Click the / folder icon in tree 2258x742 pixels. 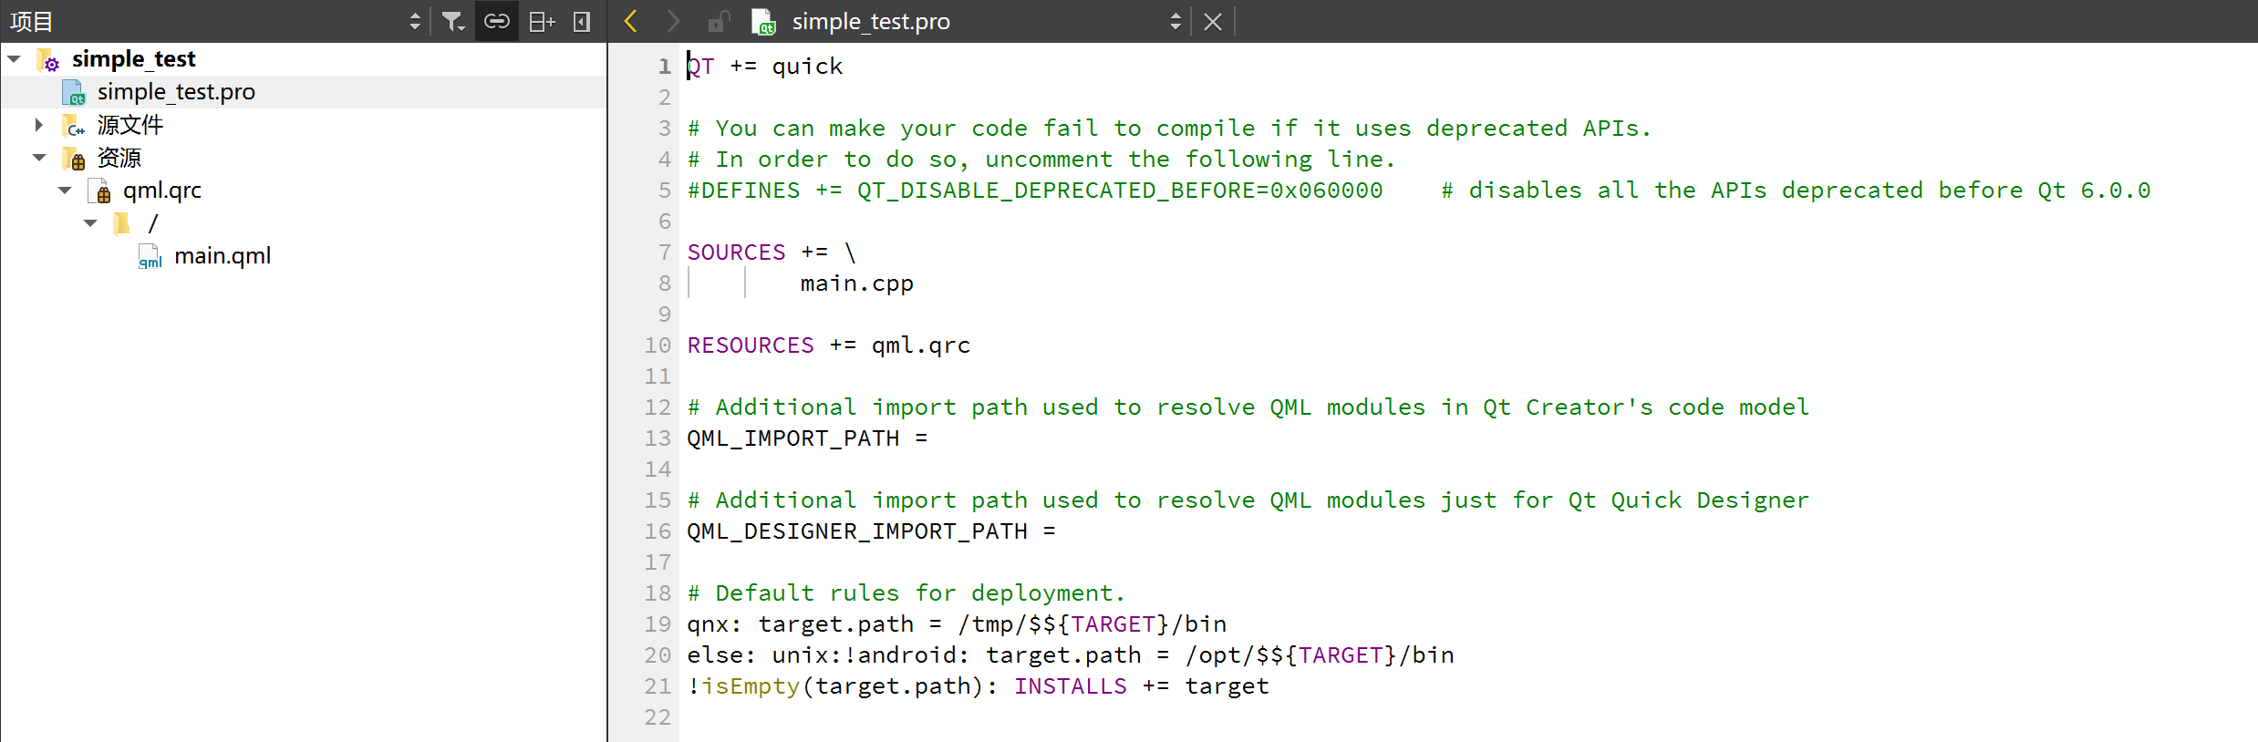click(121, 223)
